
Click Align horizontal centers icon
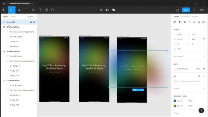[180, 22]
